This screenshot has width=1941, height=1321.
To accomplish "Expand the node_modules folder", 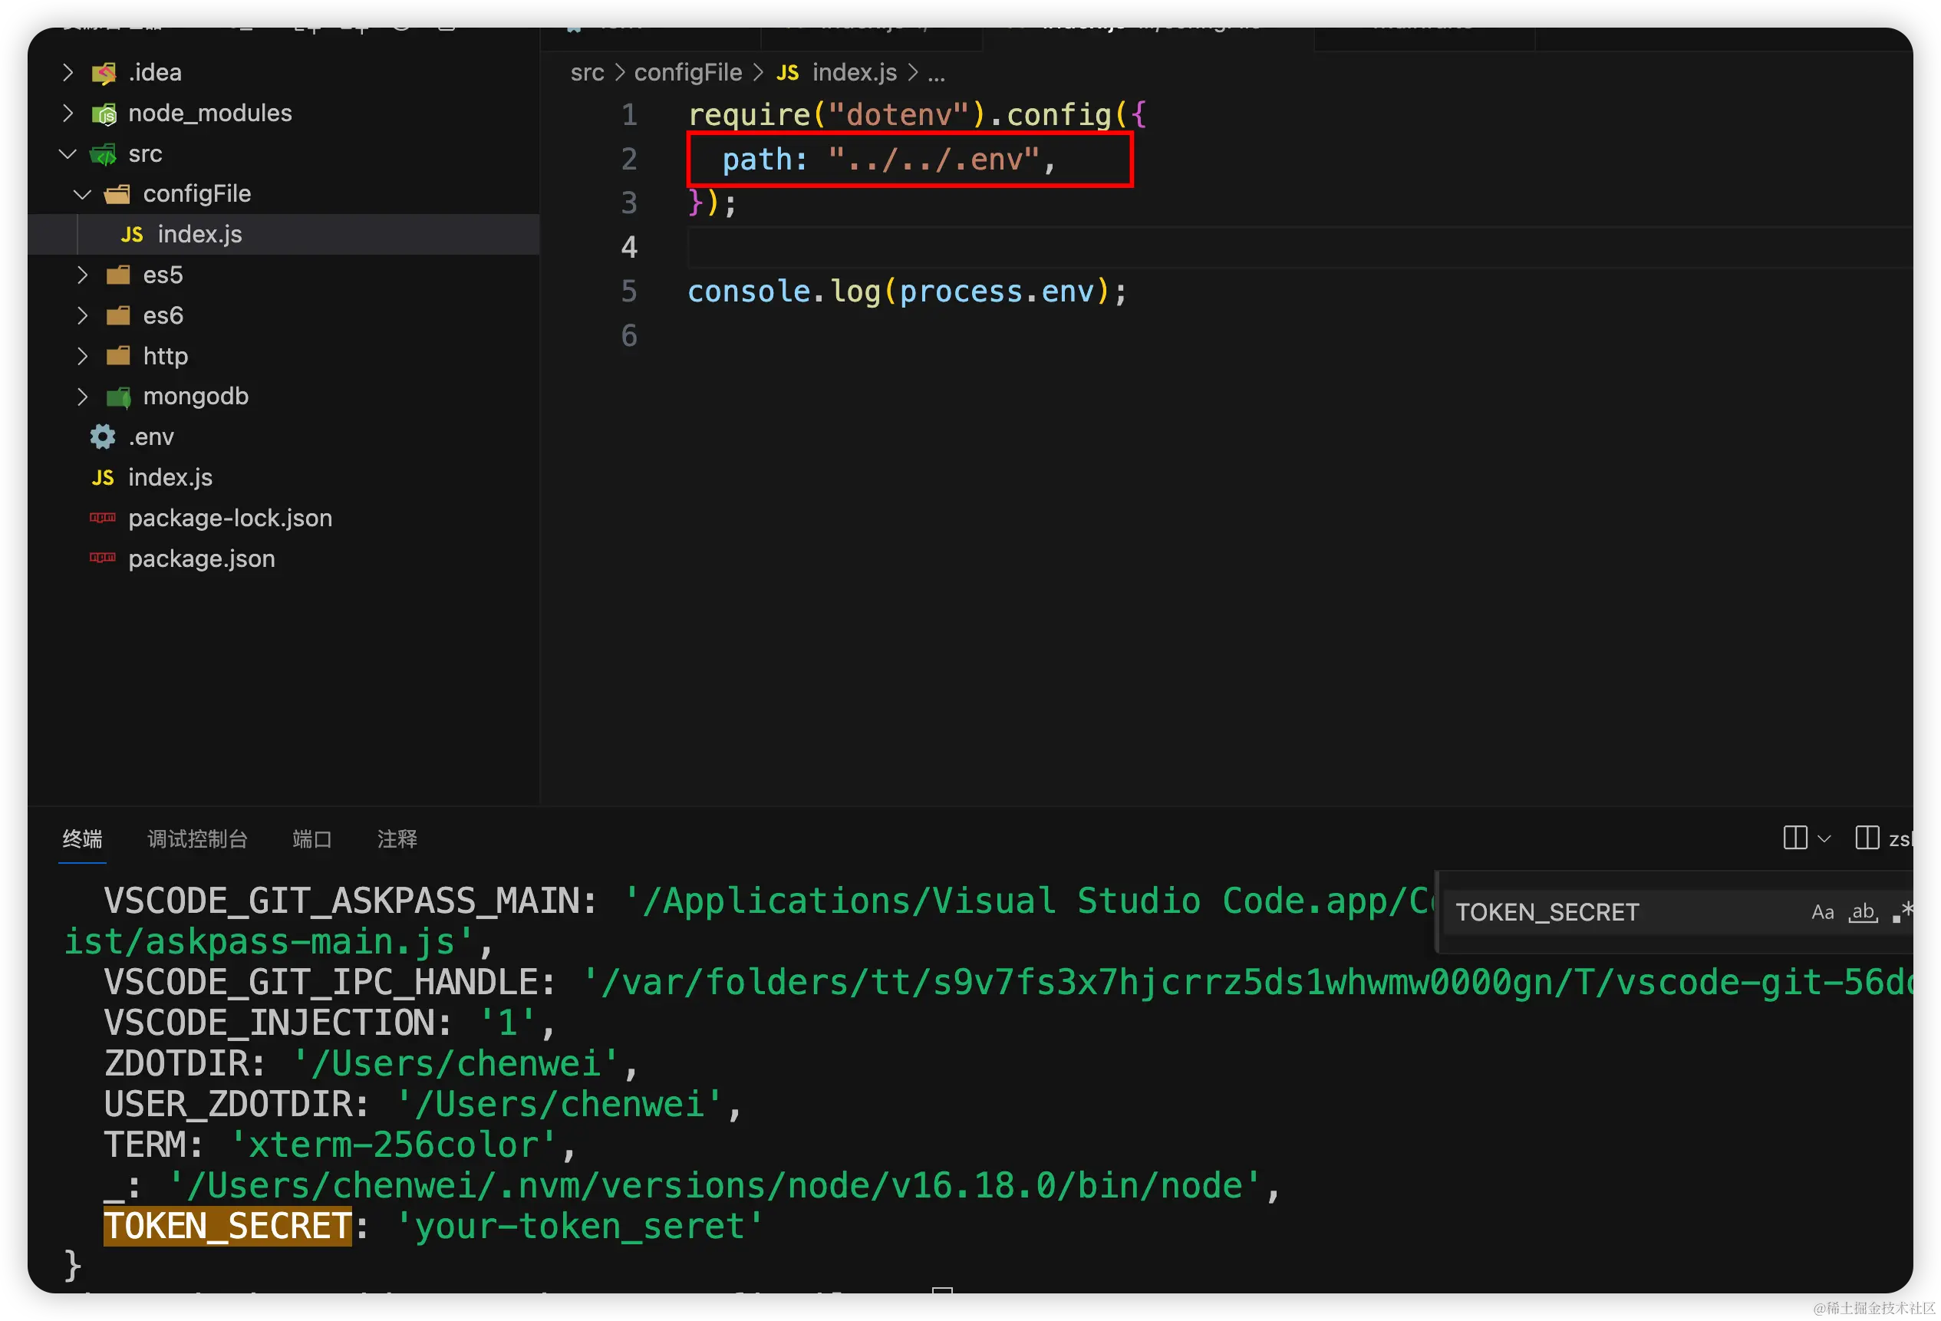I will (68, 113).
